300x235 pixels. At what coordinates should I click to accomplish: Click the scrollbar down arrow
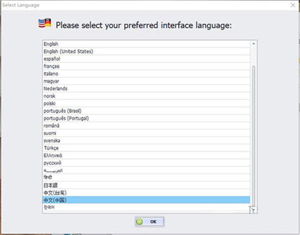pos(253,209)
